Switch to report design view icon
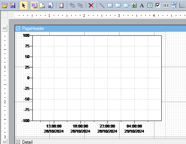 click(35, 5)
